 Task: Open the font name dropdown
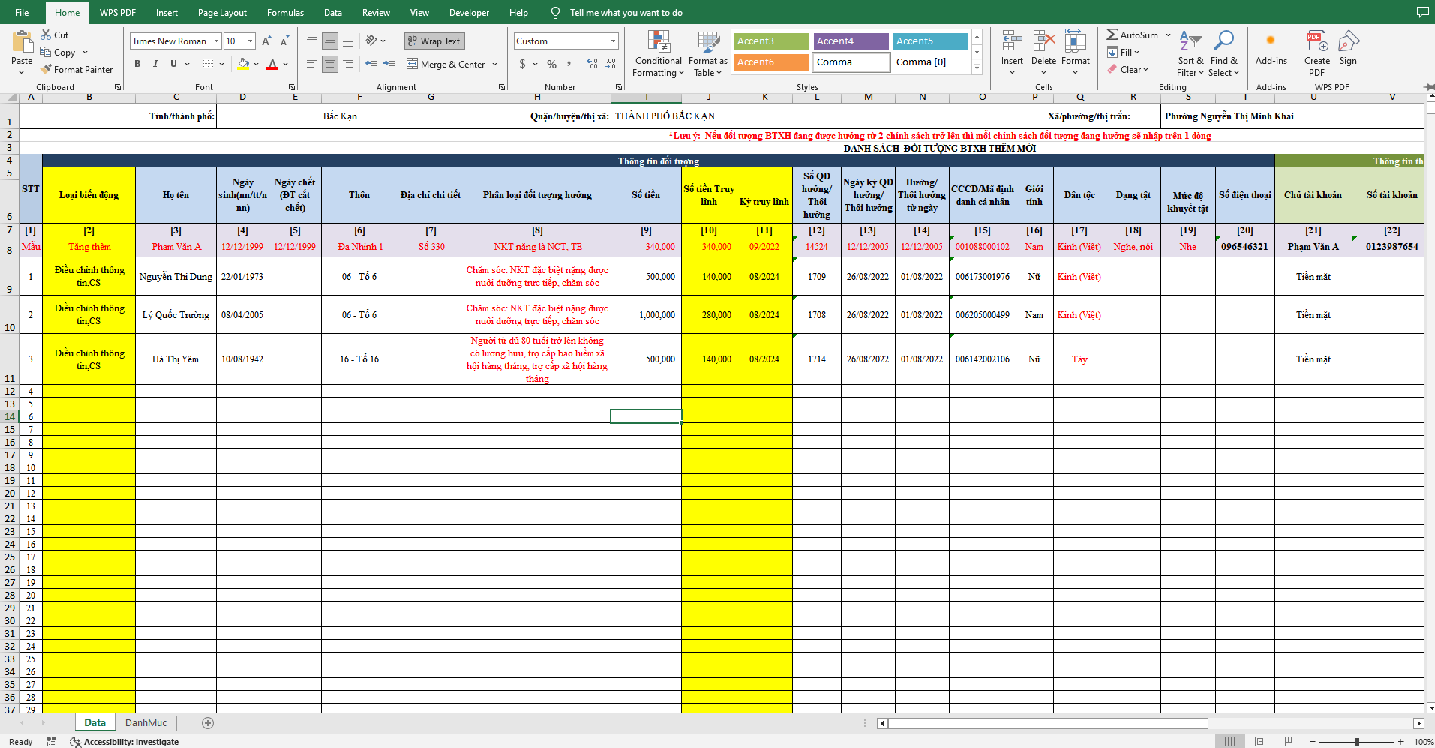pos(216,41)
